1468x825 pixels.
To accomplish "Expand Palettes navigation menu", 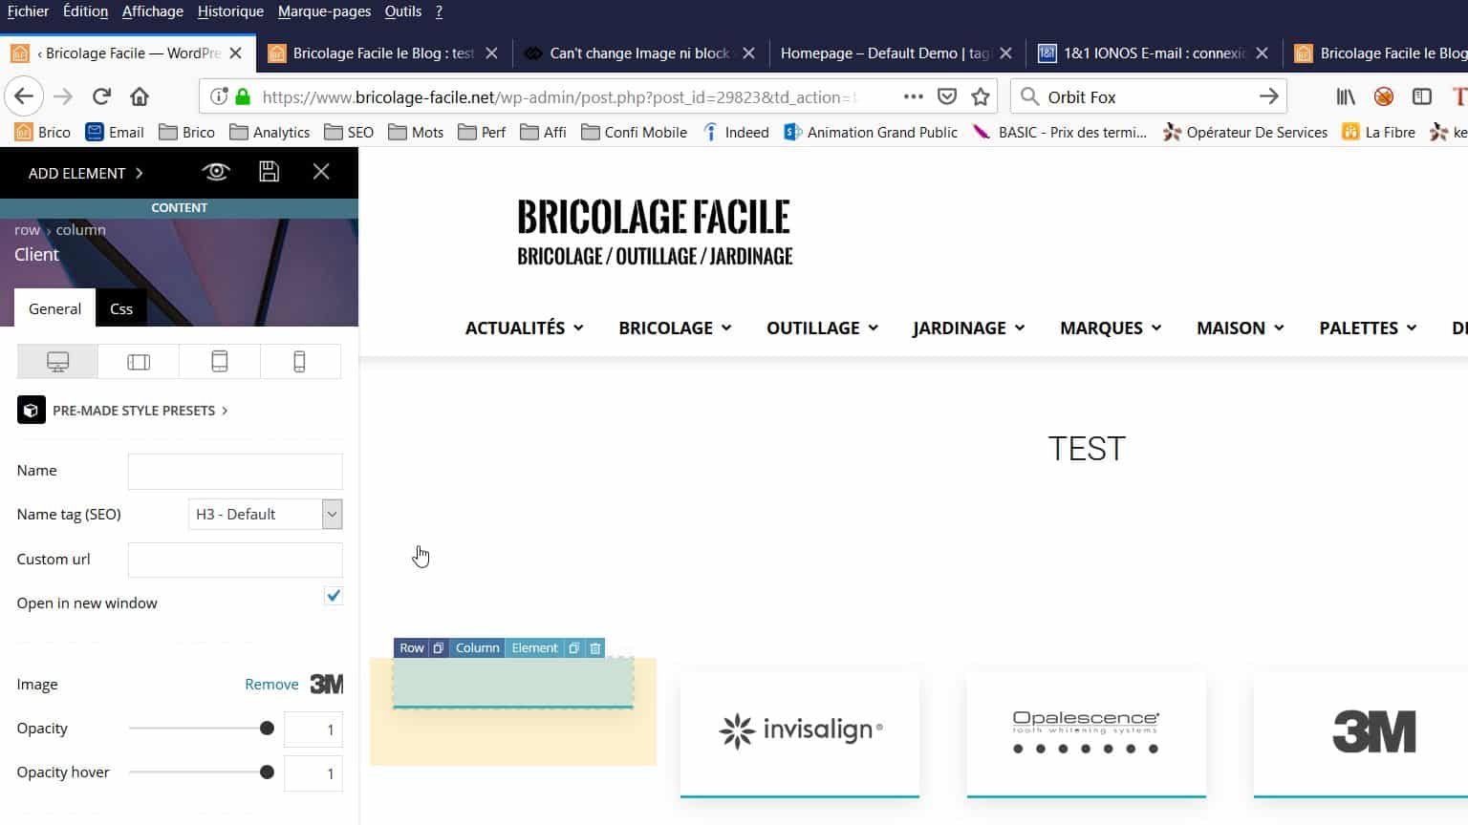I will pyautogui.click(x=1368, y=328).
